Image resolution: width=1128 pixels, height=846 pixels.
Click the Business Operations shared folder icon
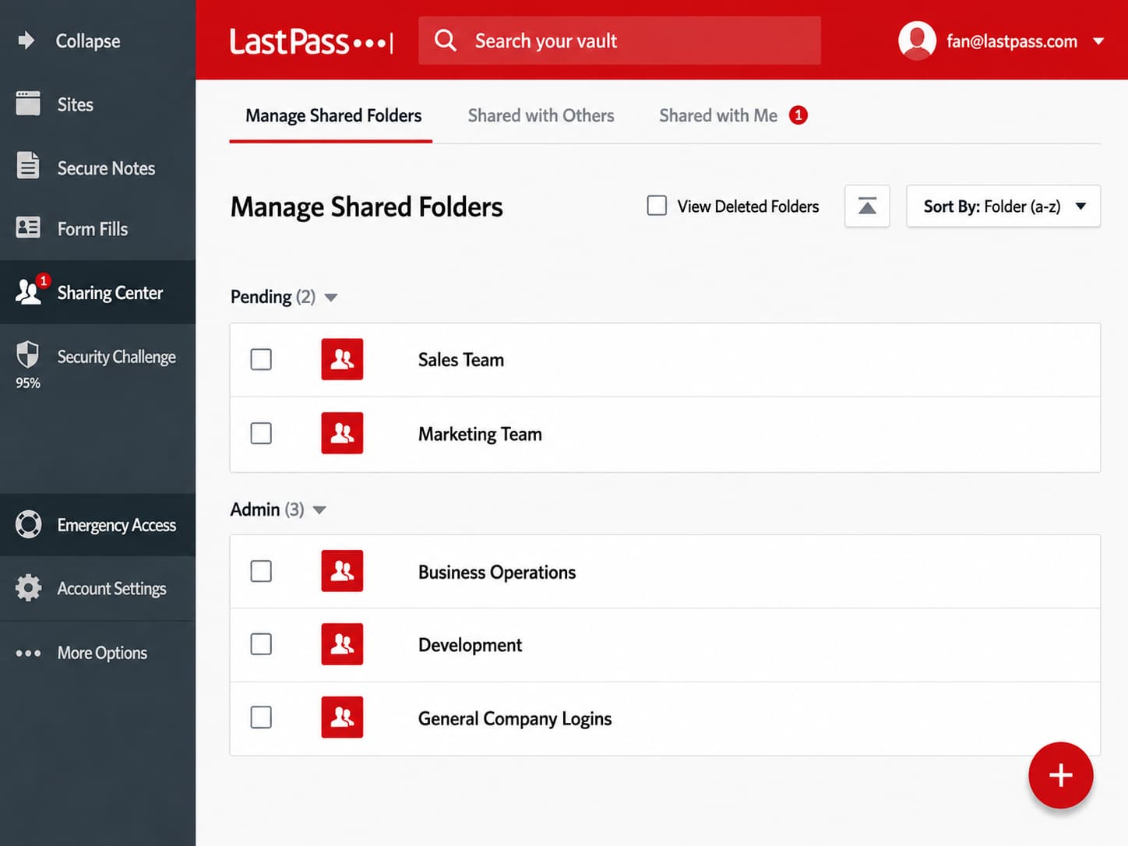pos(342,571)
